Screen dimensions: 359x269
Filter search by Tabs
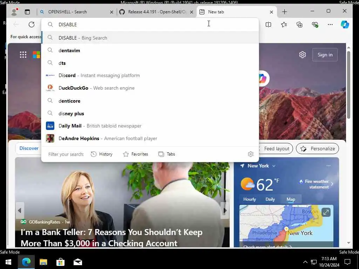click(x=167, y=154)
